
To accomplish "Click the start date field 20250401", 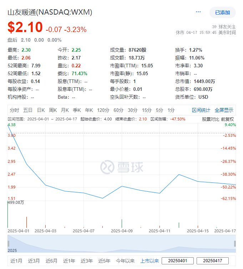I will (178, 261).
